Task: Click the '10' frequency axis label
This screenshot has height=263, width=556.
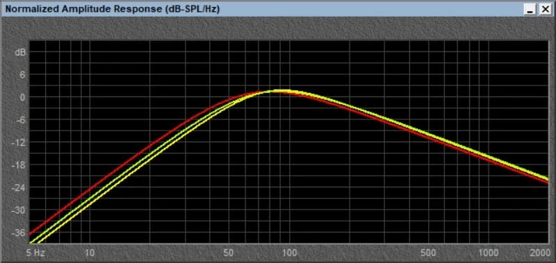Action: pos(90,253)
